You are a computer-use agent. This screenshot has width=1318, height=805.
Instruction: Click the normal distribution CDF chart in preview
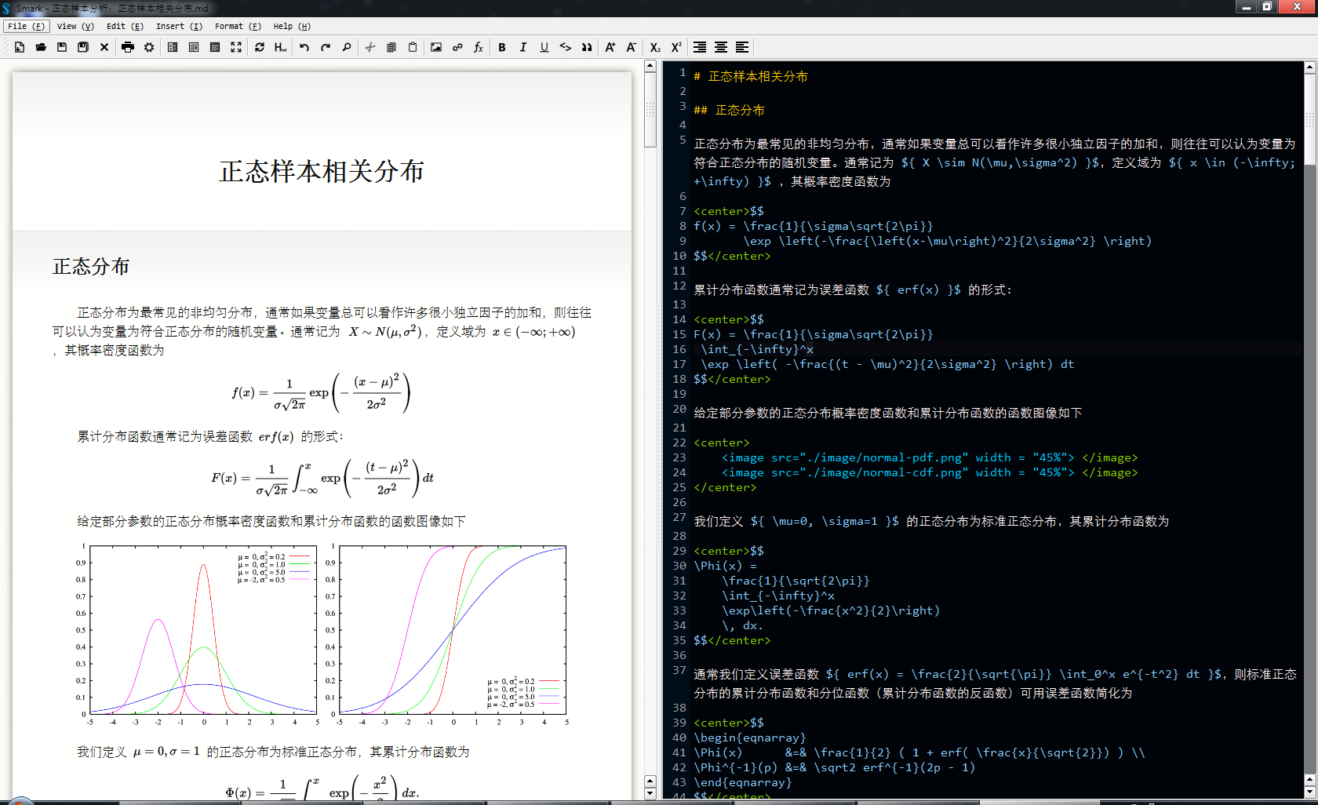click(x=447, y=634)
